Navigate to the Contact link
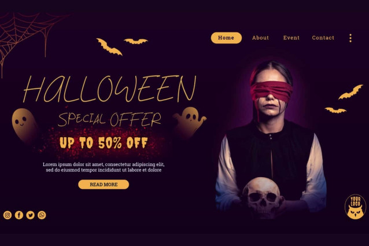Image resolution: width=369 pixels, height=246 pixels. [323, 38]
